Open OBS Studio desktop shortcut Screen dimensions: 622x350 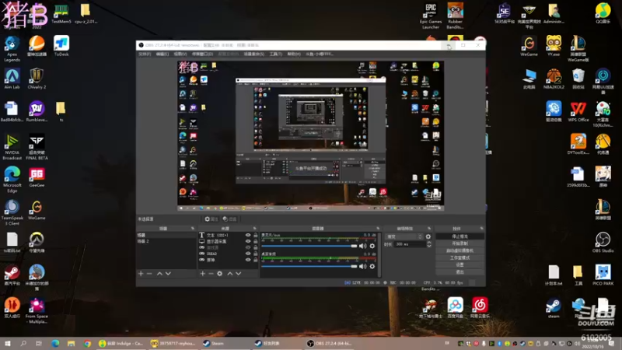603,242
